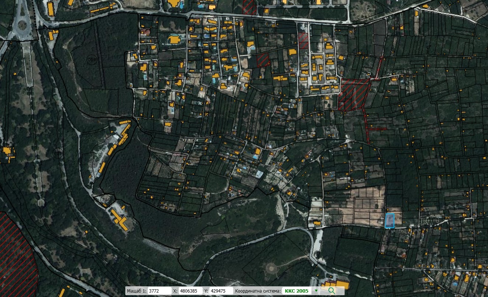Select the orange building on far left edge

[x=7, y=151]
